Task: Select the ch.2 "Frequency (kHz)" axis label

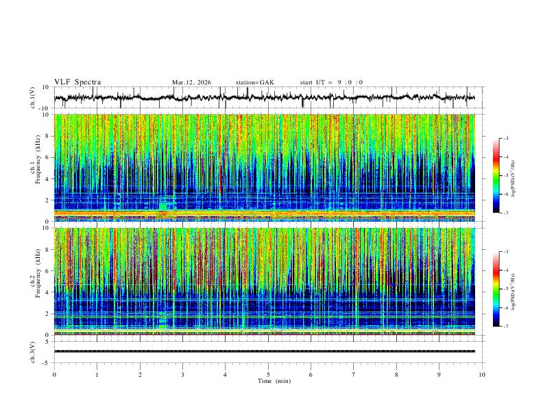Action: (38, 273)
